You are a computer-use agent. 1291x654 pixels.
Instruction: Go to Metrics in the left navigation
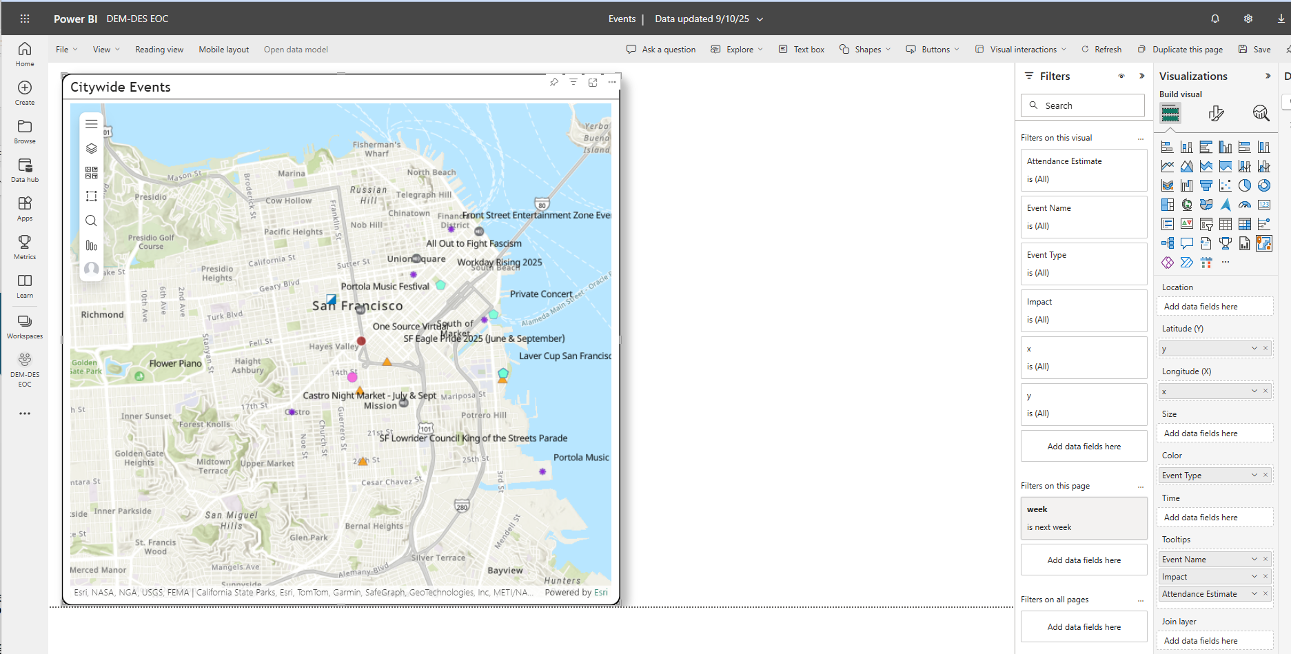25,247
